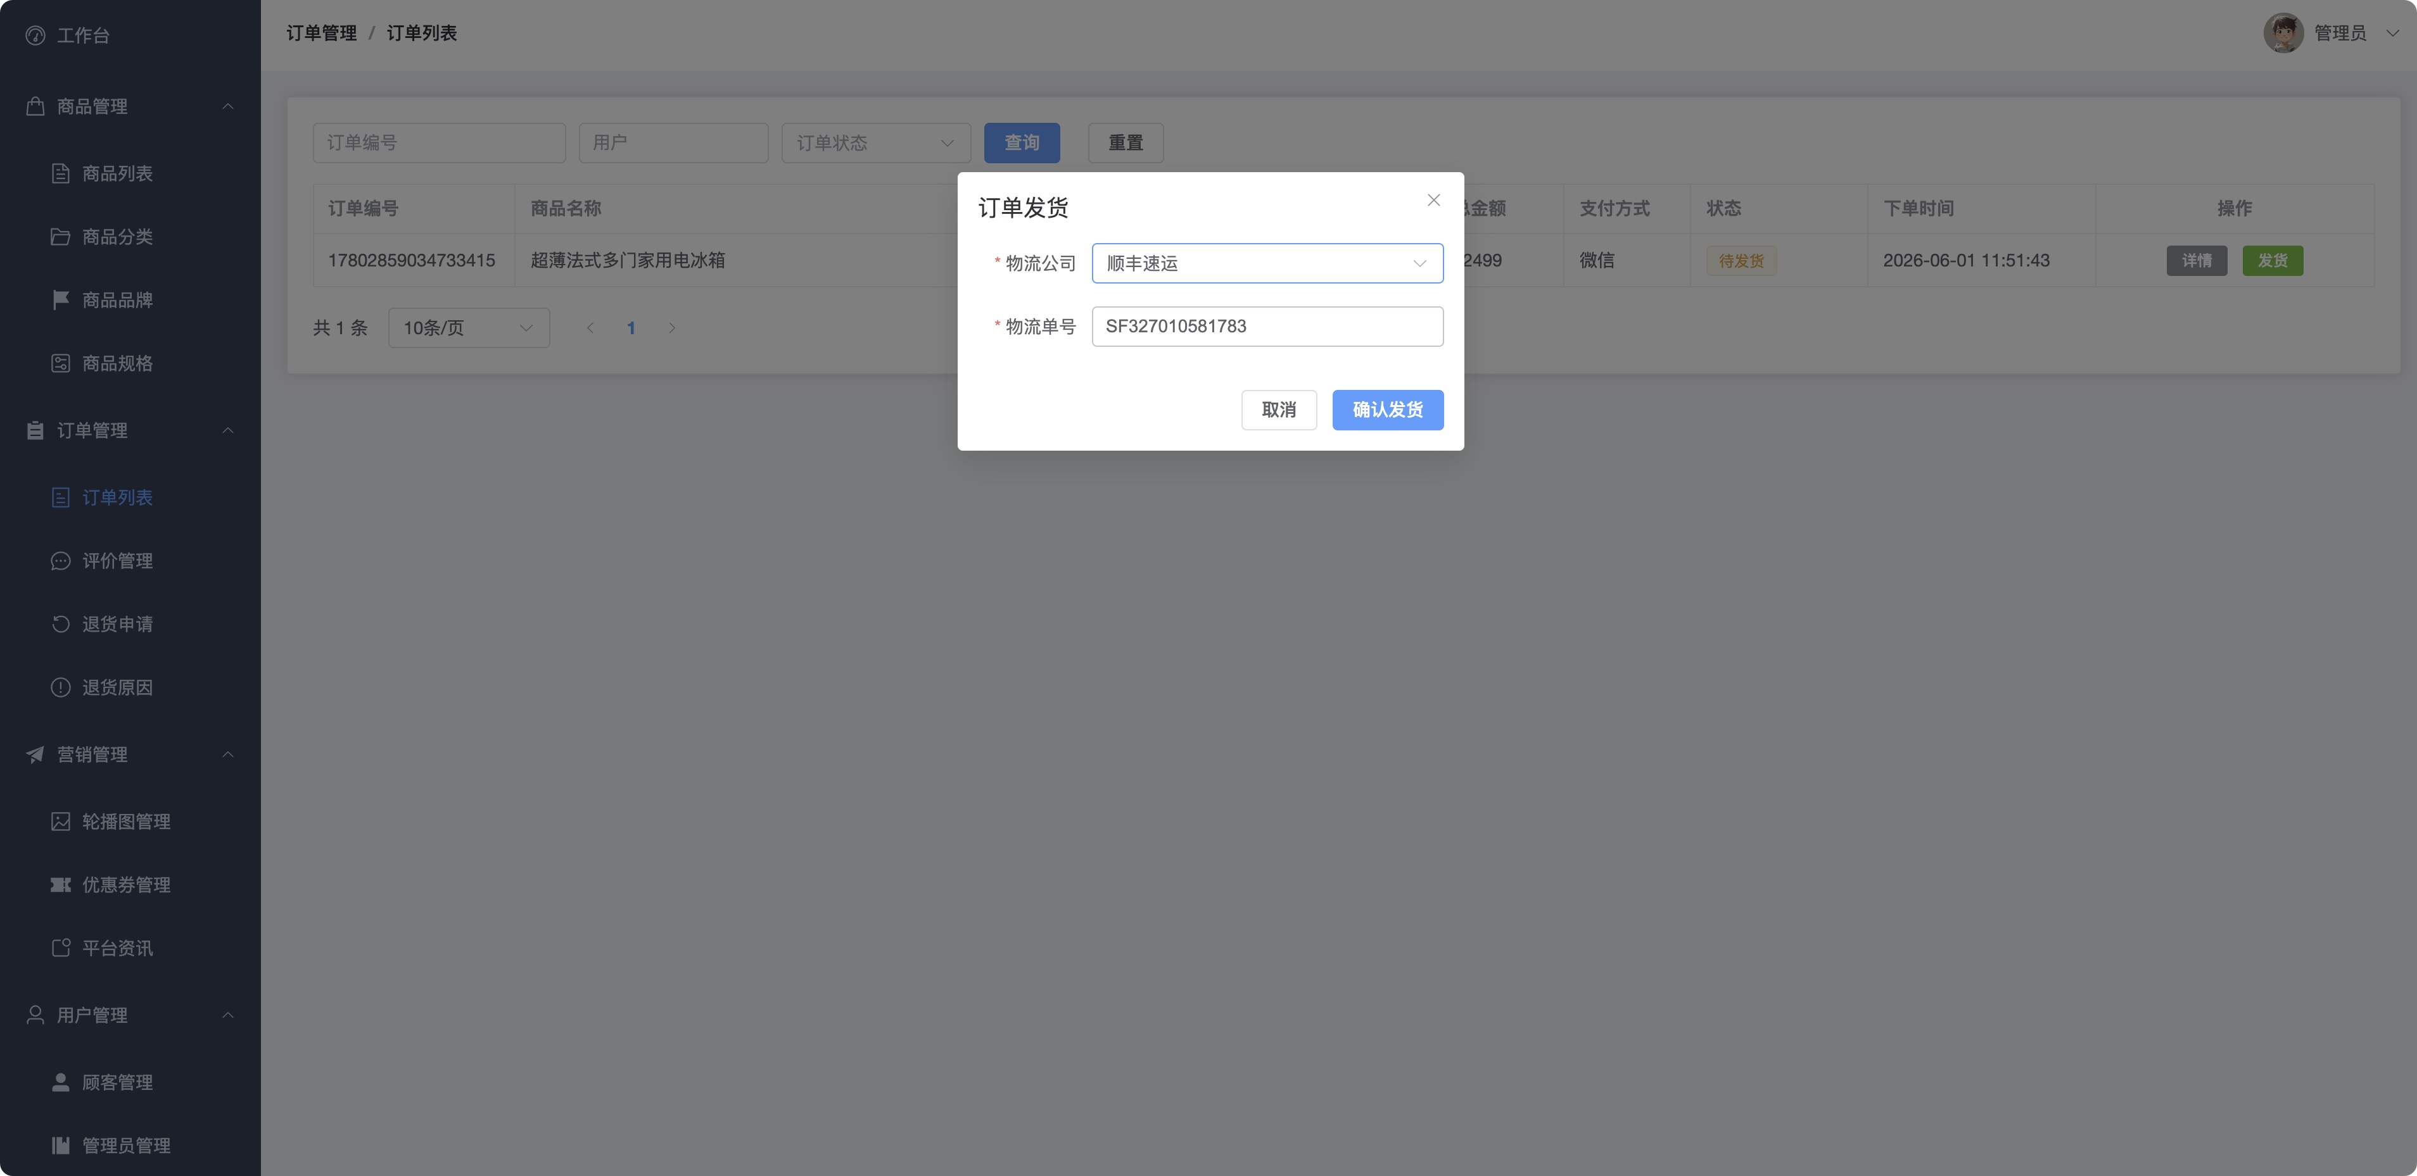Image resolution: width=2417 pixels, height=1176 pixels.
Task: Collapse the 商品管理 menu group
Action: tap(228, 106)
